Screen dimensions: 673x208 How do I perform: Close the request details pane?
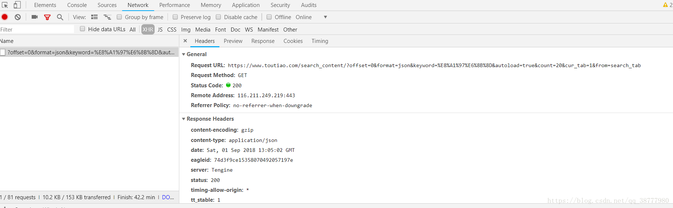(185, 41)
